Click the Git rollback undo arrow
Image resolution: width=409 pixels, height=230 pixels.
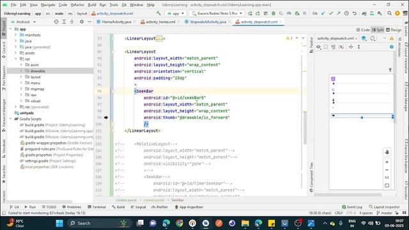point(354,13)
